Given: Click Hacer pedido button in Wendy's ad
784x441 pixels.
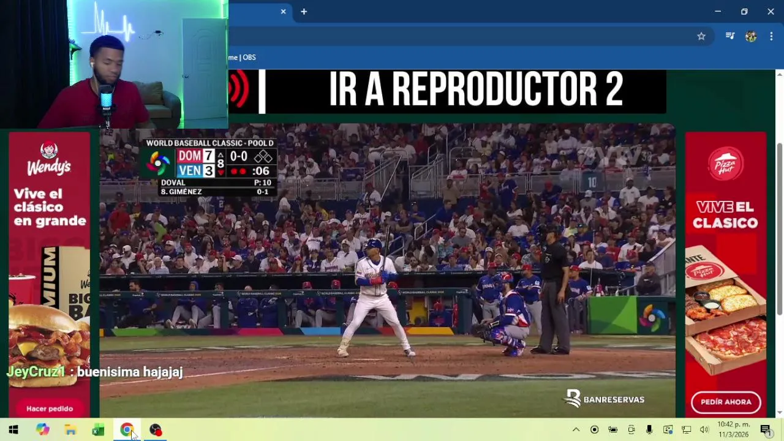Looking at the screenshot, I should [50, 409].
